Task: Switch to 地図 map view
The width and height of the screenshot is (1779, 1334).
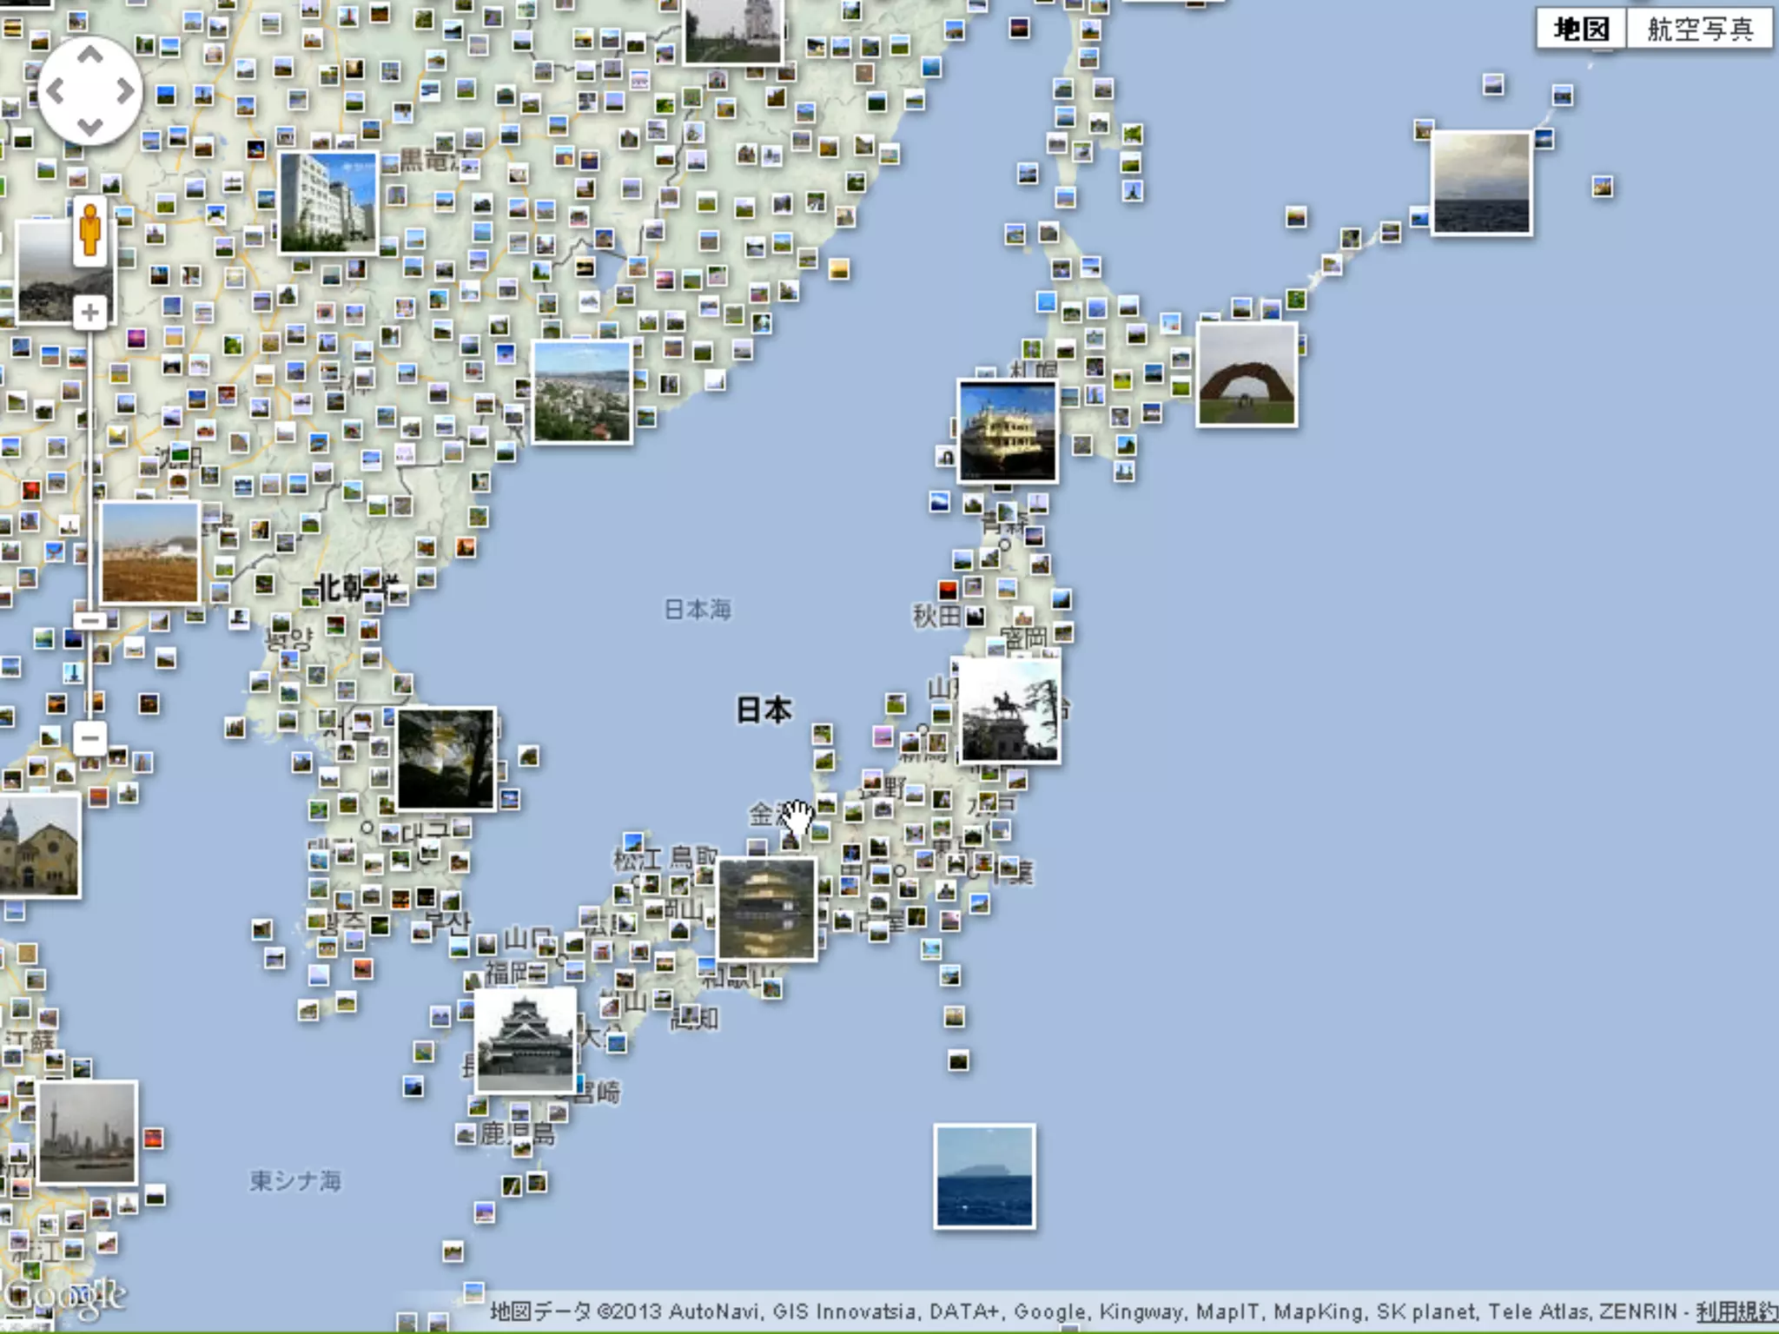Action: [x=1581, y=30]
